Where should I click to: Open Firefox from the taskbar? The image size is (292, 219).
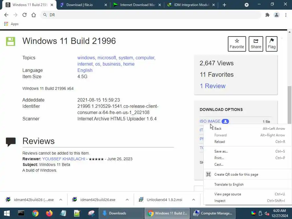[49, 213]
